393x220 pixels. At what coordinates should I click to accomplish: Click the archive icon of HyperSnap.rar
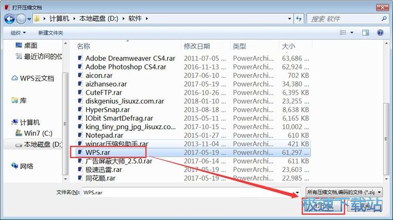click(80, 110)
